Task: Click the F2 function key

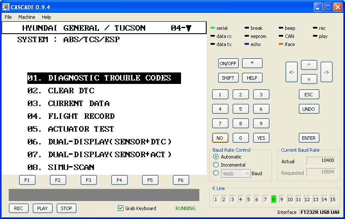Action: point(58,180)
